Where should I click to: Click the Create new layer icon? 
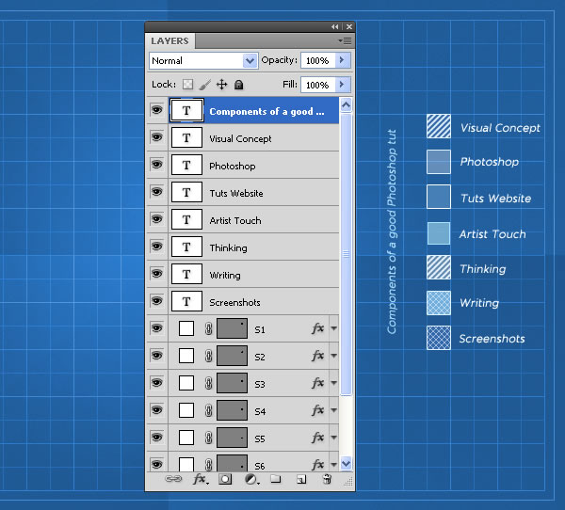click(301, 479)
